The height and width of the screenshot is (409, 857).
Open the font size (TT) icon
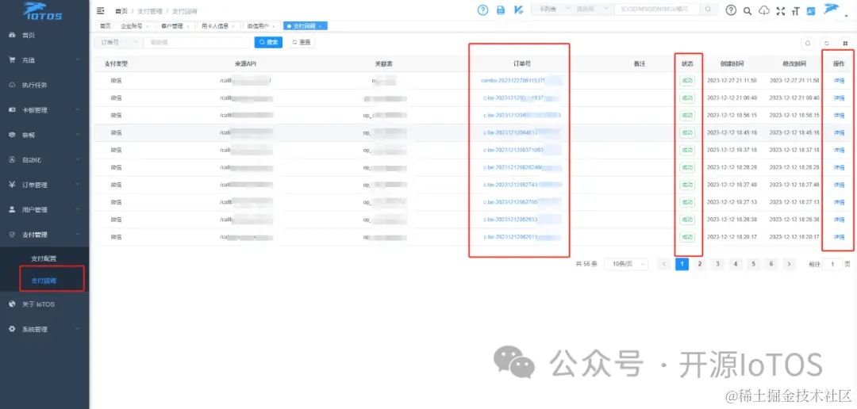pyautogui.click(x=795, y=10)
